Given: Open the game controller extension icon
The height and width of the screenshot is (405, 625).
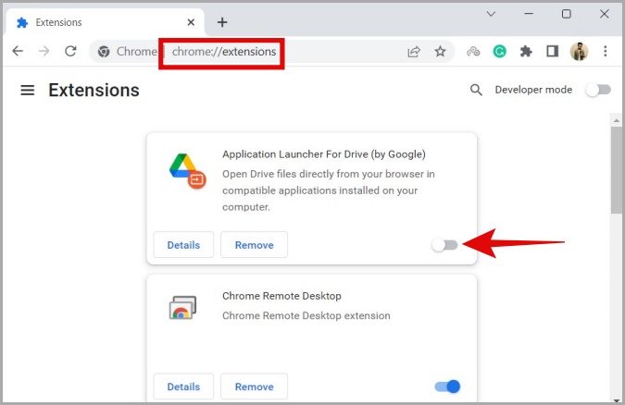Looking at the screenshot, I should [x=473, y=52].
